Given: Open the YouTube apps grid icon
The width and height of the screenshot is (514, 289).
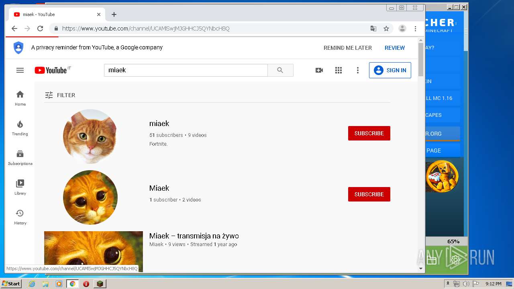Looking at the screenshot, I should 339,70.
